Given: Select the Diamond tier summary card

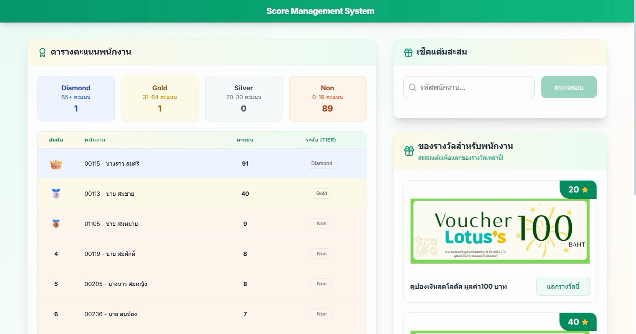Looking at the screenshot, I should (76, 99).
